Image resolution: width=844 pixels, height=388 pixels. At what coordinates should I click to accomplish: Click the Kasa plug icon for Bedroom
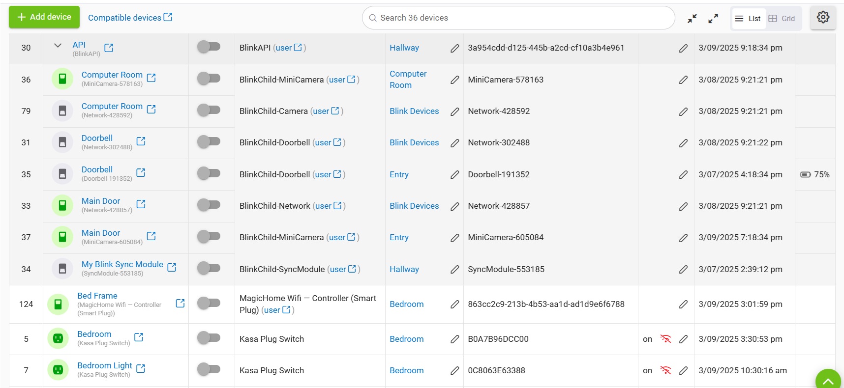(x=58, y=338)
